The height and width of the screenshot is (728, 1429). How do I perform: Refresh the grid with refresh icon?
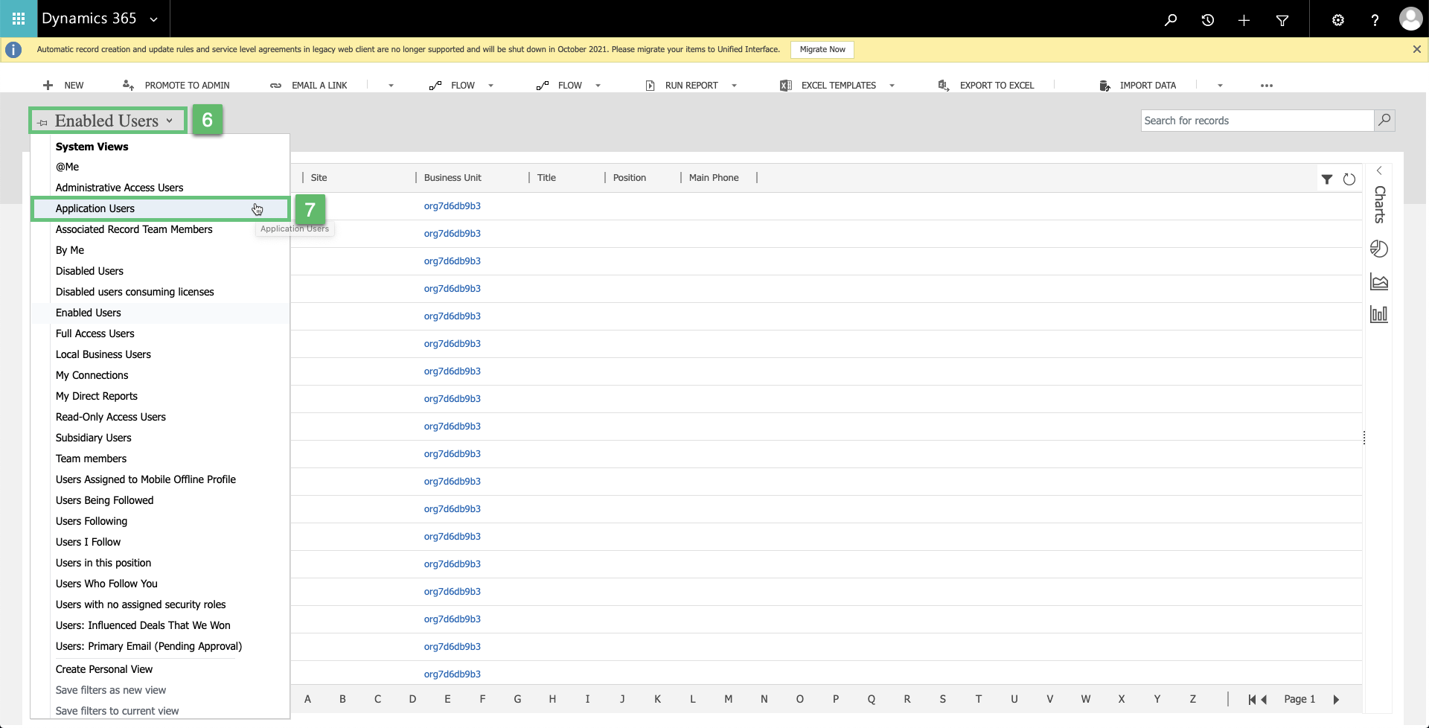(1349, 179)
